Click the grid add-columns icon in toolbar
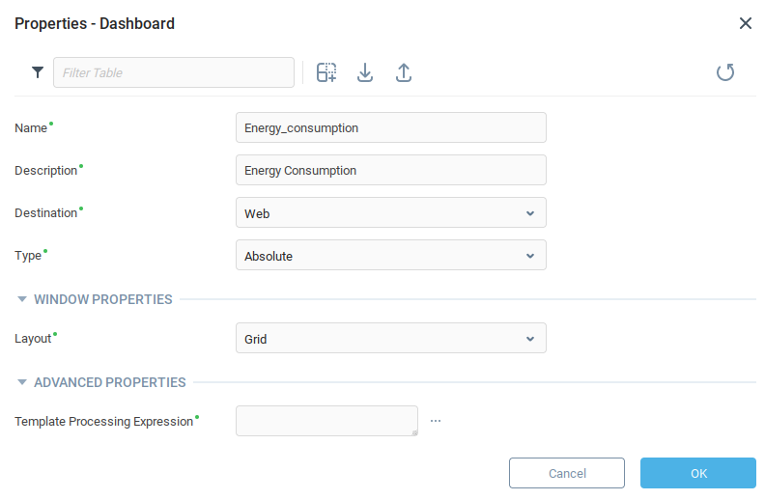 (326, 72)
